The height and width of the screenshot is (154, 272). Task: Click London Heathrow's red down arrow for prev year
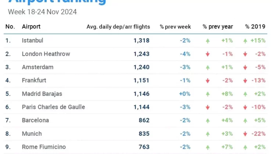208,54
